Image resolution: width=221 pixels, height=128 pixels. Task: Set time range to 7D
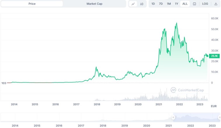click(161, 4)
